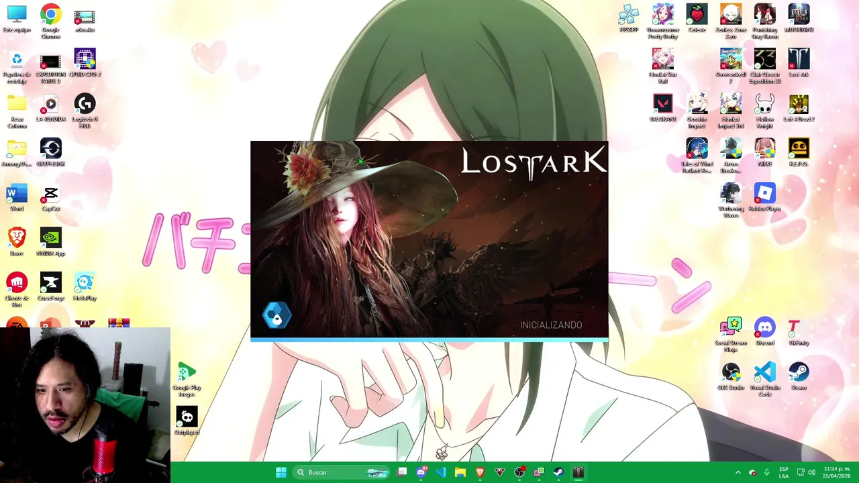Screen dimensions: 859x483
Task: Open Steam from the taskbar
Action: [558, 472]
